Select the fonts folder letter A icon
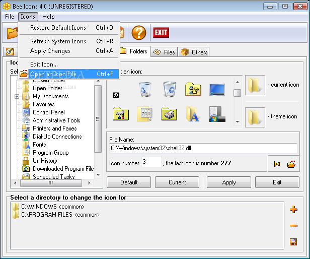Screen dimensions: 310x259 pos(193,114)
